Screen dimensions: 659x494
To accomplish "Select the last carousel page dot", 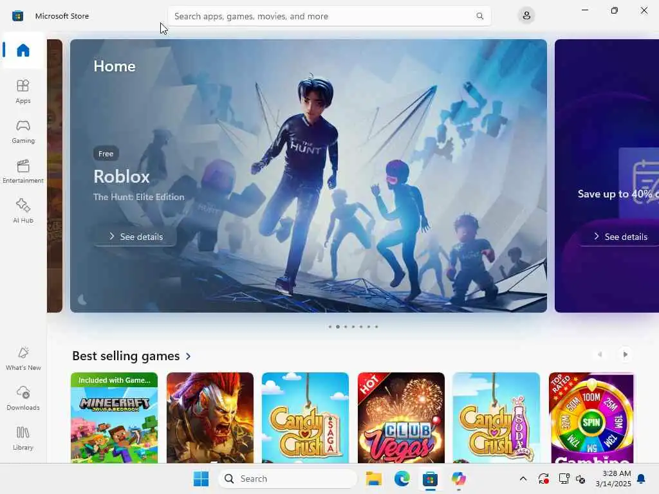I will (376, 326).
